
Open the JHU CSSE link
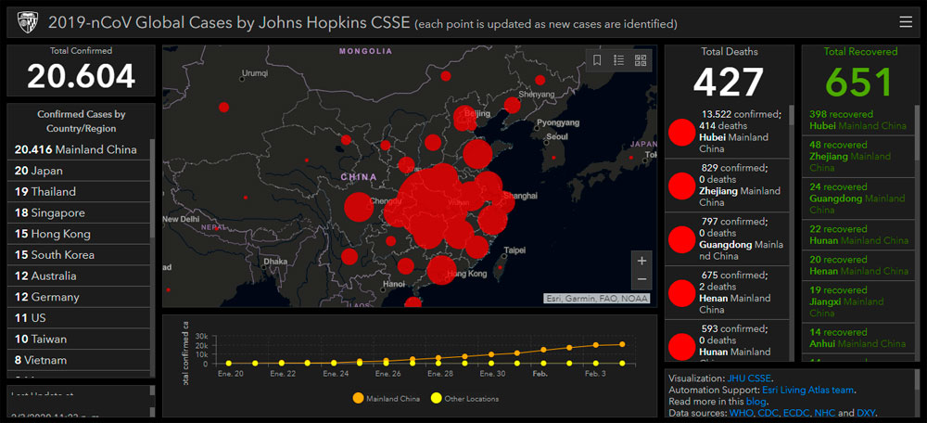pyautogui.click(x=748, y=378)
